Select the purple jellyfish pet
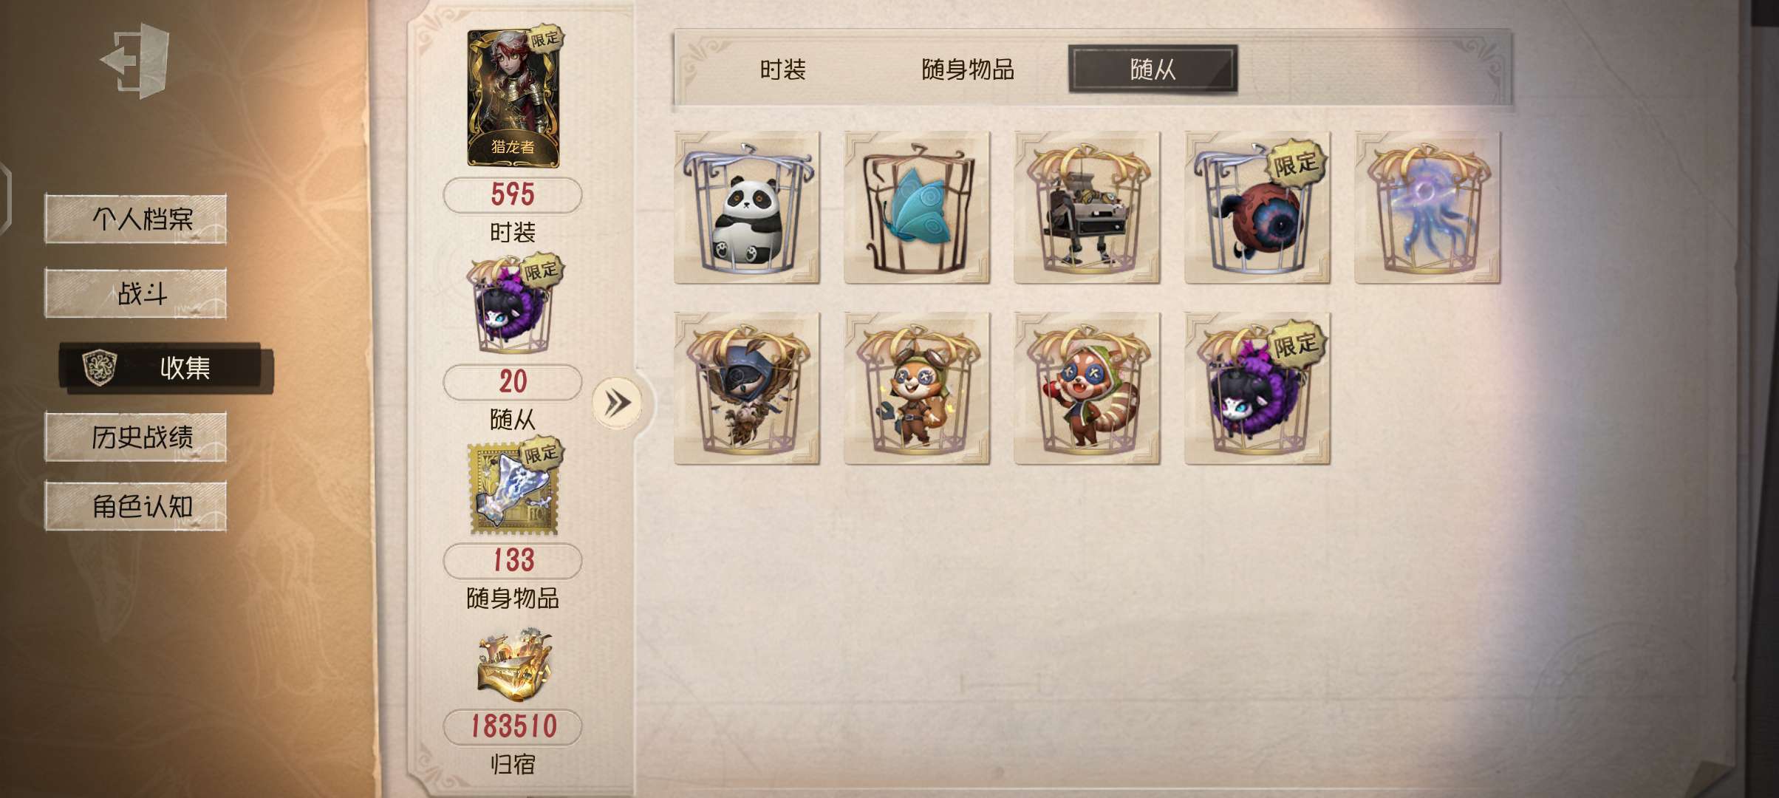Image resolution: width=1779 pixels, height=798 pixels. (x=1427, y=207)
